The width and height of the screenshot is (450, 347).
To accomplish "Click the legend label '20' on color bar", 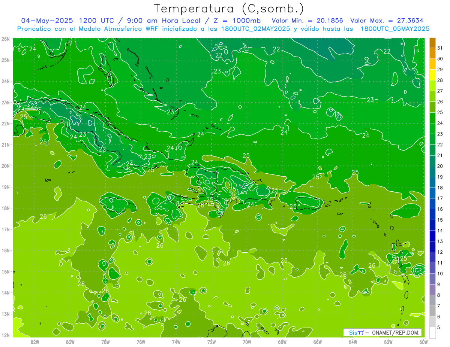I will 440,166.
